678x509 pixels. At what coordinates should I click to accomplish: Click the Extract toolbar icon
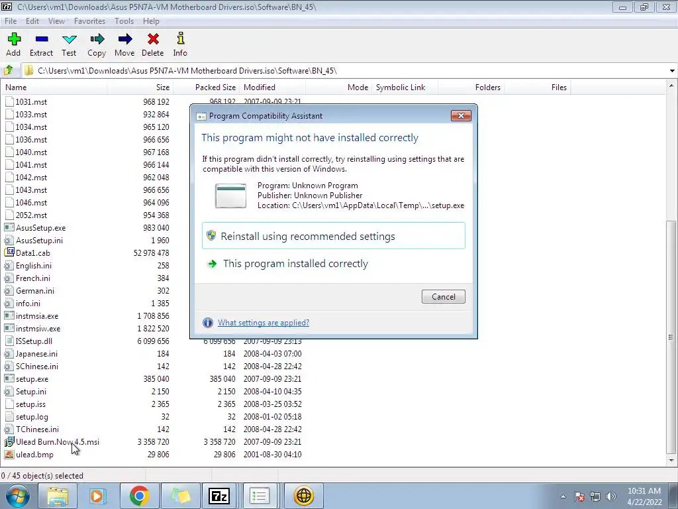tap(42, 39)
